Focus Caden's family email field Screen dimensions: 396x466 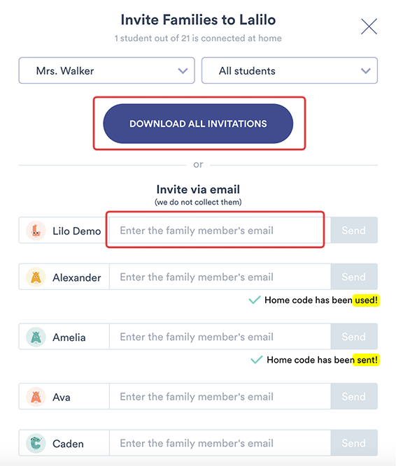coord(220,443)
